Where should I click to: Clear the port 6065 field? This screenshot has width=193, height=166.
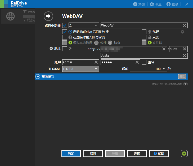pyautogui.click(x=184, y=49)
